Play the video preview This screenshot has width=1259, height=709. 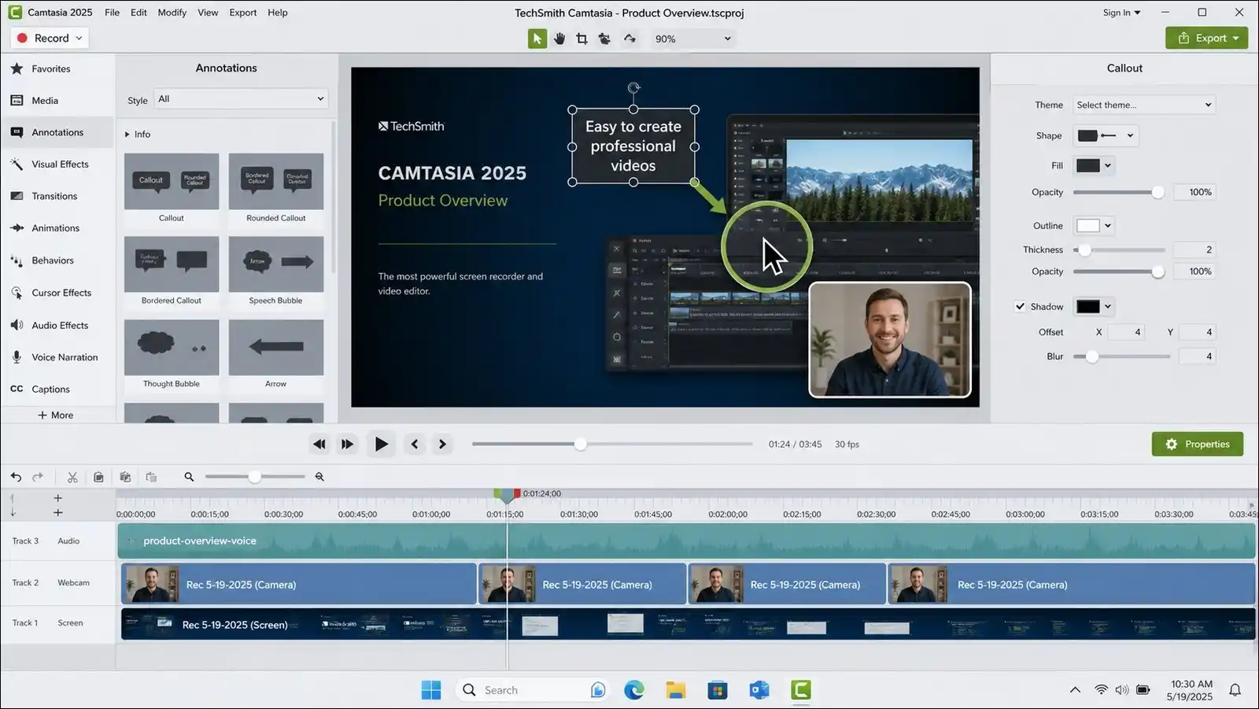point(381,445)
